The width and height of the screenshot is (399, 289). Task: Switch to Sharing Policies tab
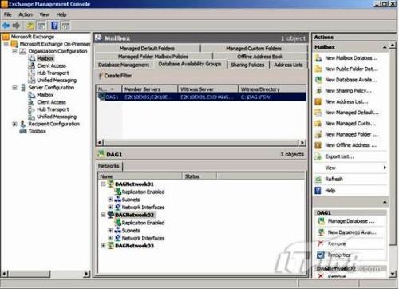click(x=247, y=65)
